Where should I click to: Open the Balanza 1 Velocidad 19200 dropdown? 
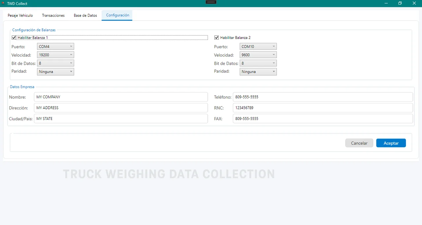click(x=55, y=55)
